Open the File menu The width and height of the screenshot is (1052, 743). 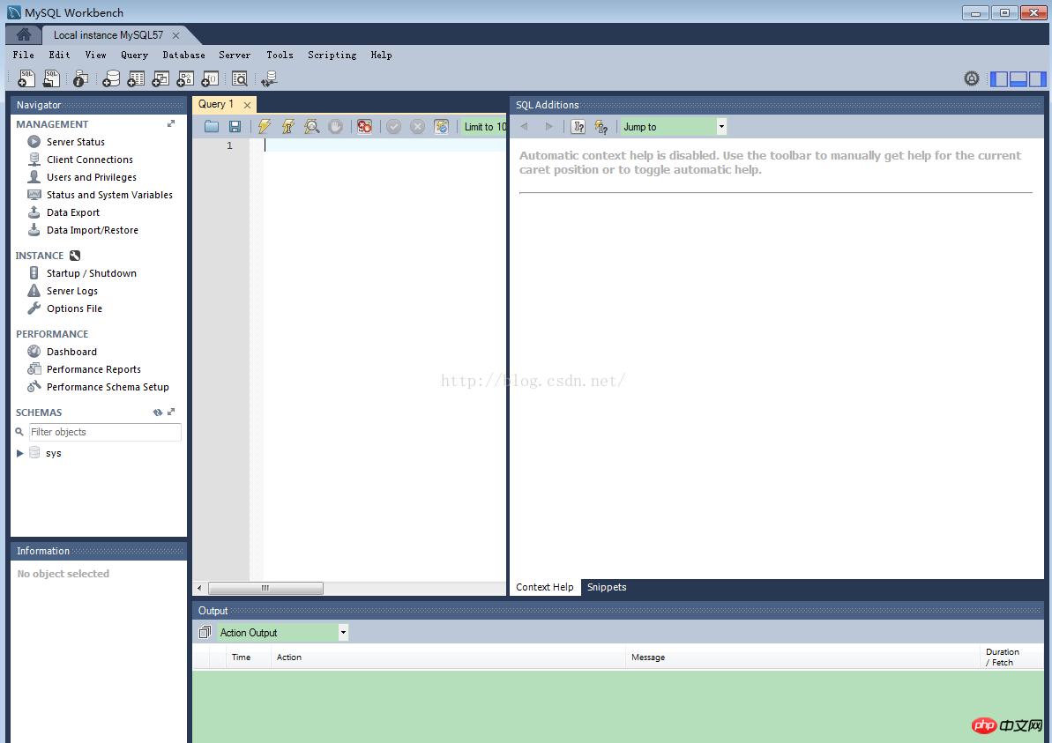point(24,55)
